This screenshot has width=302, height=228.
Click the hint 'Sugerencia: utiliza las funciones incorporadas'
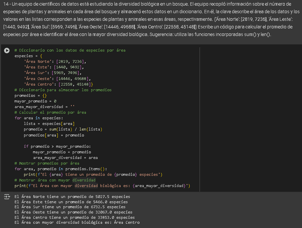(210, 34)
